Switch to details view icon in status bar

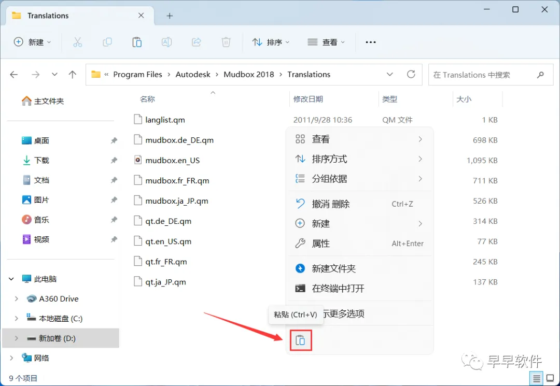coord(537,379)
